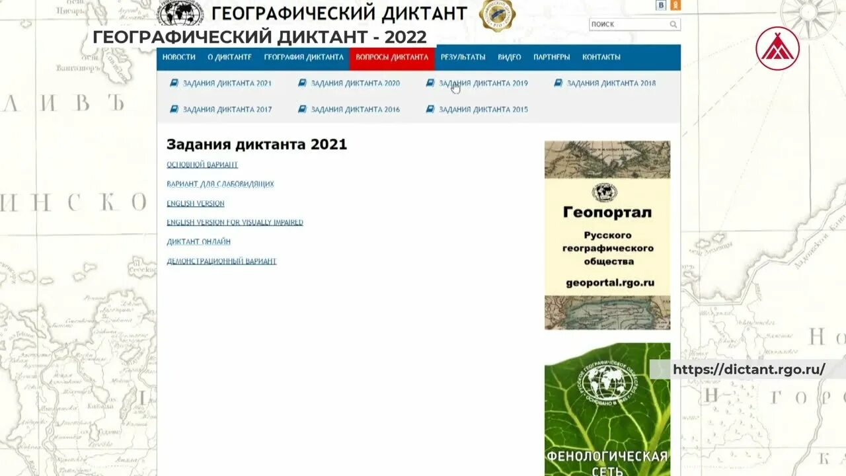Click book icon beside Задания диктанта 2018
Image resolution: width=846 pixels, height=476 pixels.
[558, 83]
